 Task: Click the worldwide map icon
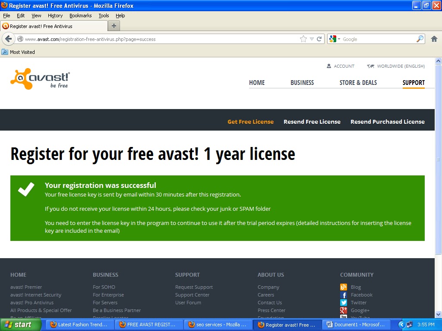(x=370, y=66)
